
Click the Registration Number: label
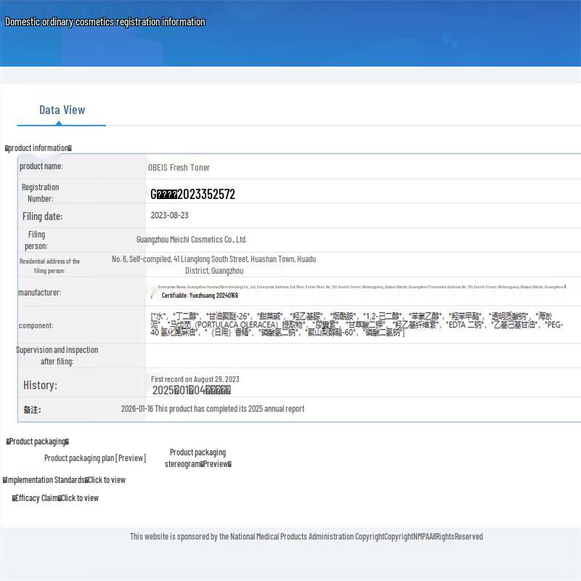coord(41,192)
